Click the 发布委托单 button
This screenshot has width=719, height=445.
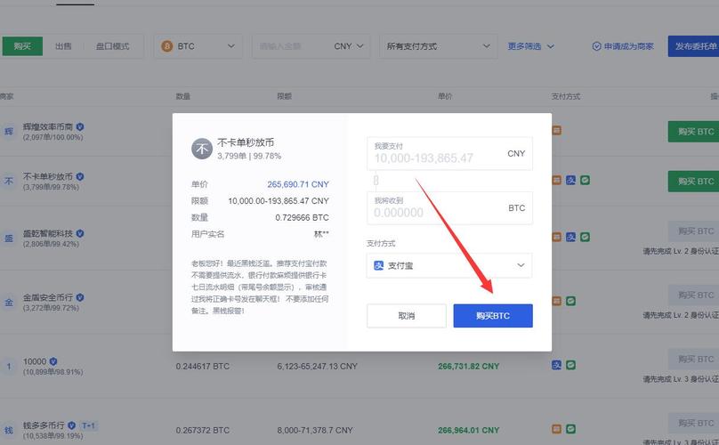pyautogui.click(x=693, y=46)
